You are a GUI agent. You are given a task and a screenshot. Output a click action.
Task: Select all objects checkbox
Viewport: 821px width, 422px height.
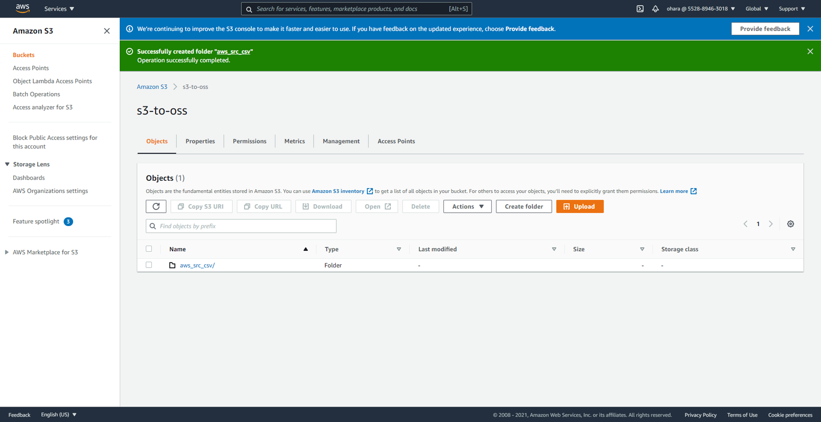[149, 249]
